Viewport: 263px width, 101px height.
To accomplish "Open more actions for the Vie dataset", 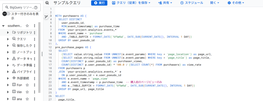I will (35, 92).
